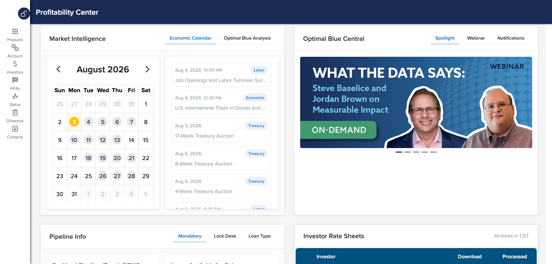Sort by Investor column header
The height and width of the screenshot is (264, 552).
(x=326, y=256)
